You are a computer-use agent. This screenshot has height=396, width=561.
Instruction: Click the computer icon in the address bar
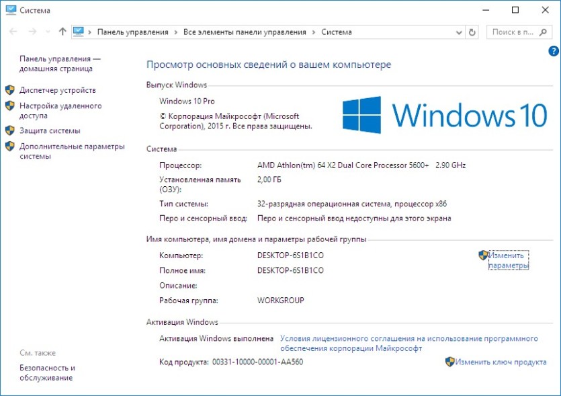click(x=79, y=32)
